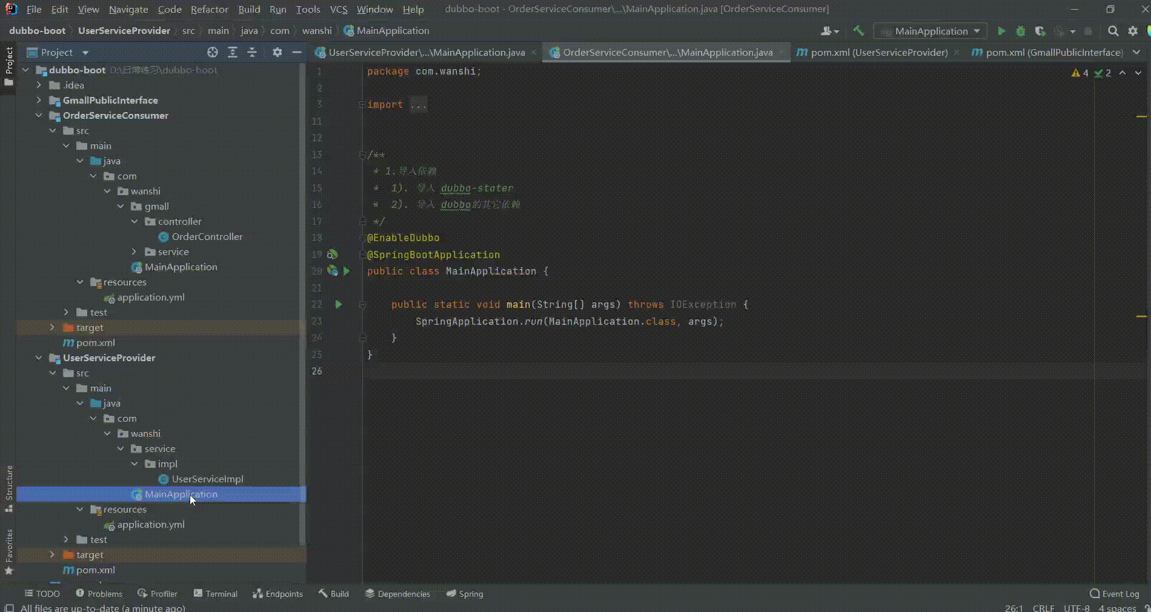Screen dimensions: 1151x612
Task: Collapse the OrderServiceConsumer module
Action: click(39, 115)
